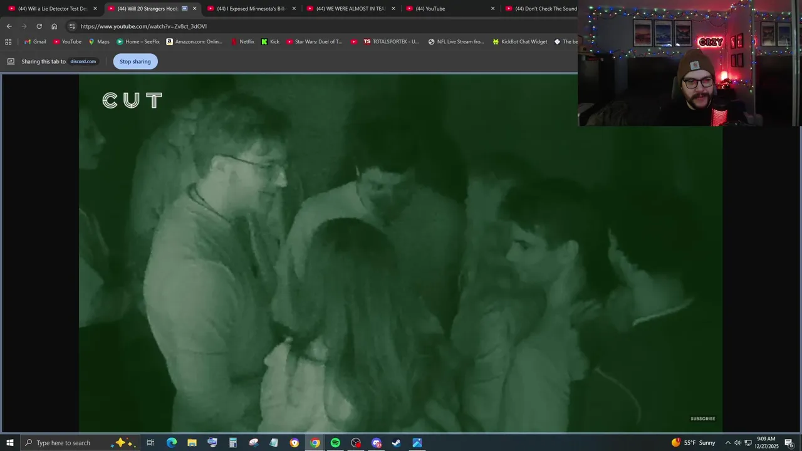Open Steam from the taskbar
Viewport: 802px width, 451px height.
pyautogui.click(x=397, y=443)
